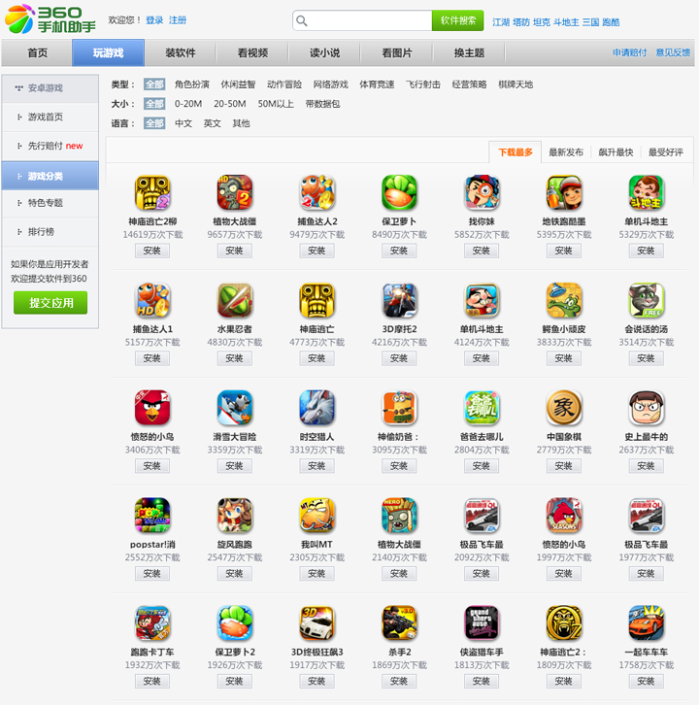Open the 植物大战僵尸 2 zombie icon at 9657万次下载
Image resolution: width=699 pixels, height=705 pixels.
(x=235, y=193)
